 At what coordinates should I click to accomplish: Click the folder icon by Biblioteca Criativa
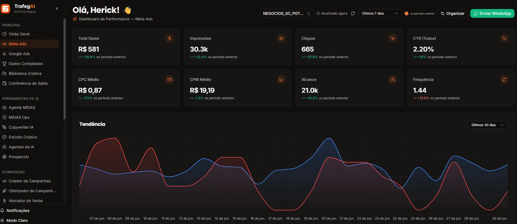coord(4,73)
